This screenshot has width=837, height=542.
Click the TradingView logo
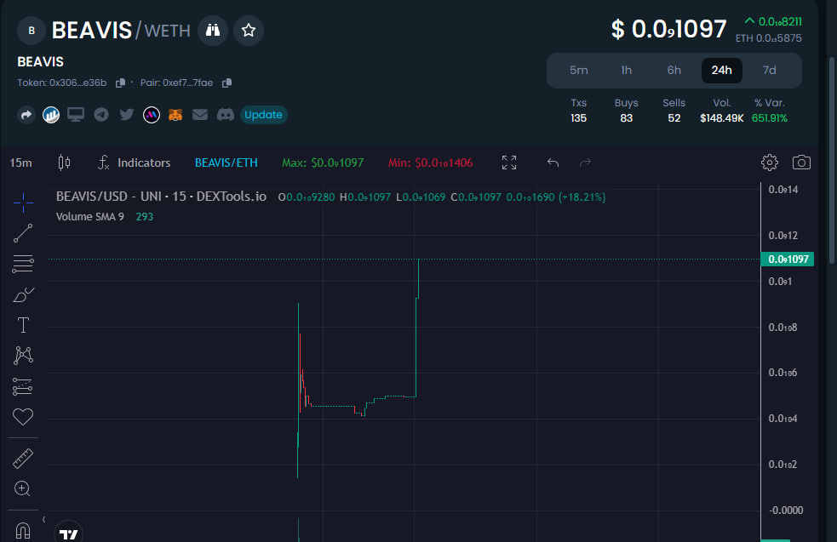[69, 533]
